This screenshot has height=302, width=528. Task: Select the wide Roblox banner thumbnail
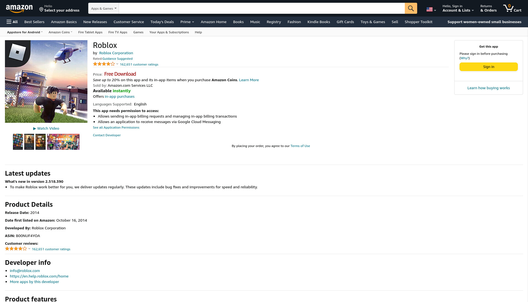coord(63,142)
